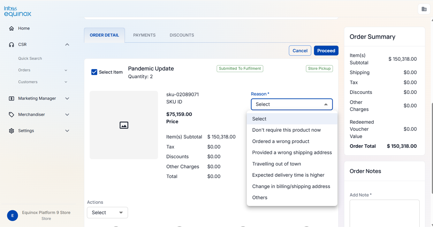Collapse the CSR menu chevron

click(67, 45)
